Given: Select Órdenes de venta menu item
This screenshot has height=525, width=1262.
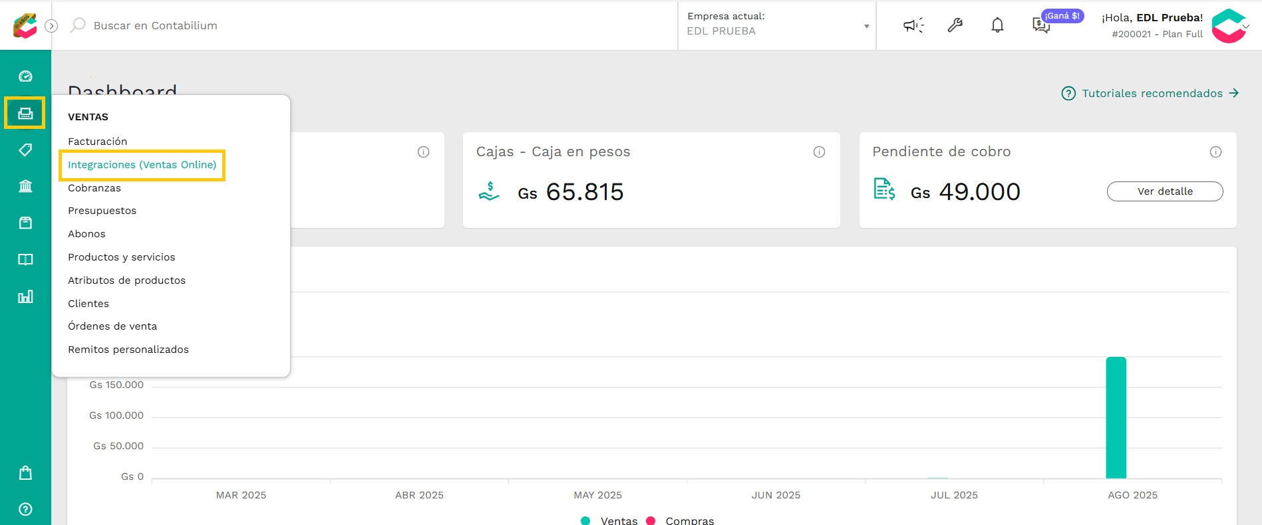Looking at the screenshot, I should (x=112, y=326).
